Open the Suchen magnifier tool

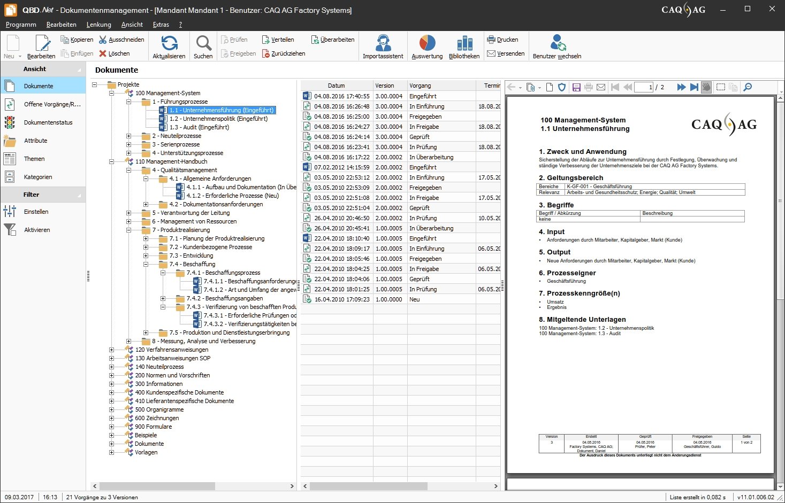click(203, 43)
